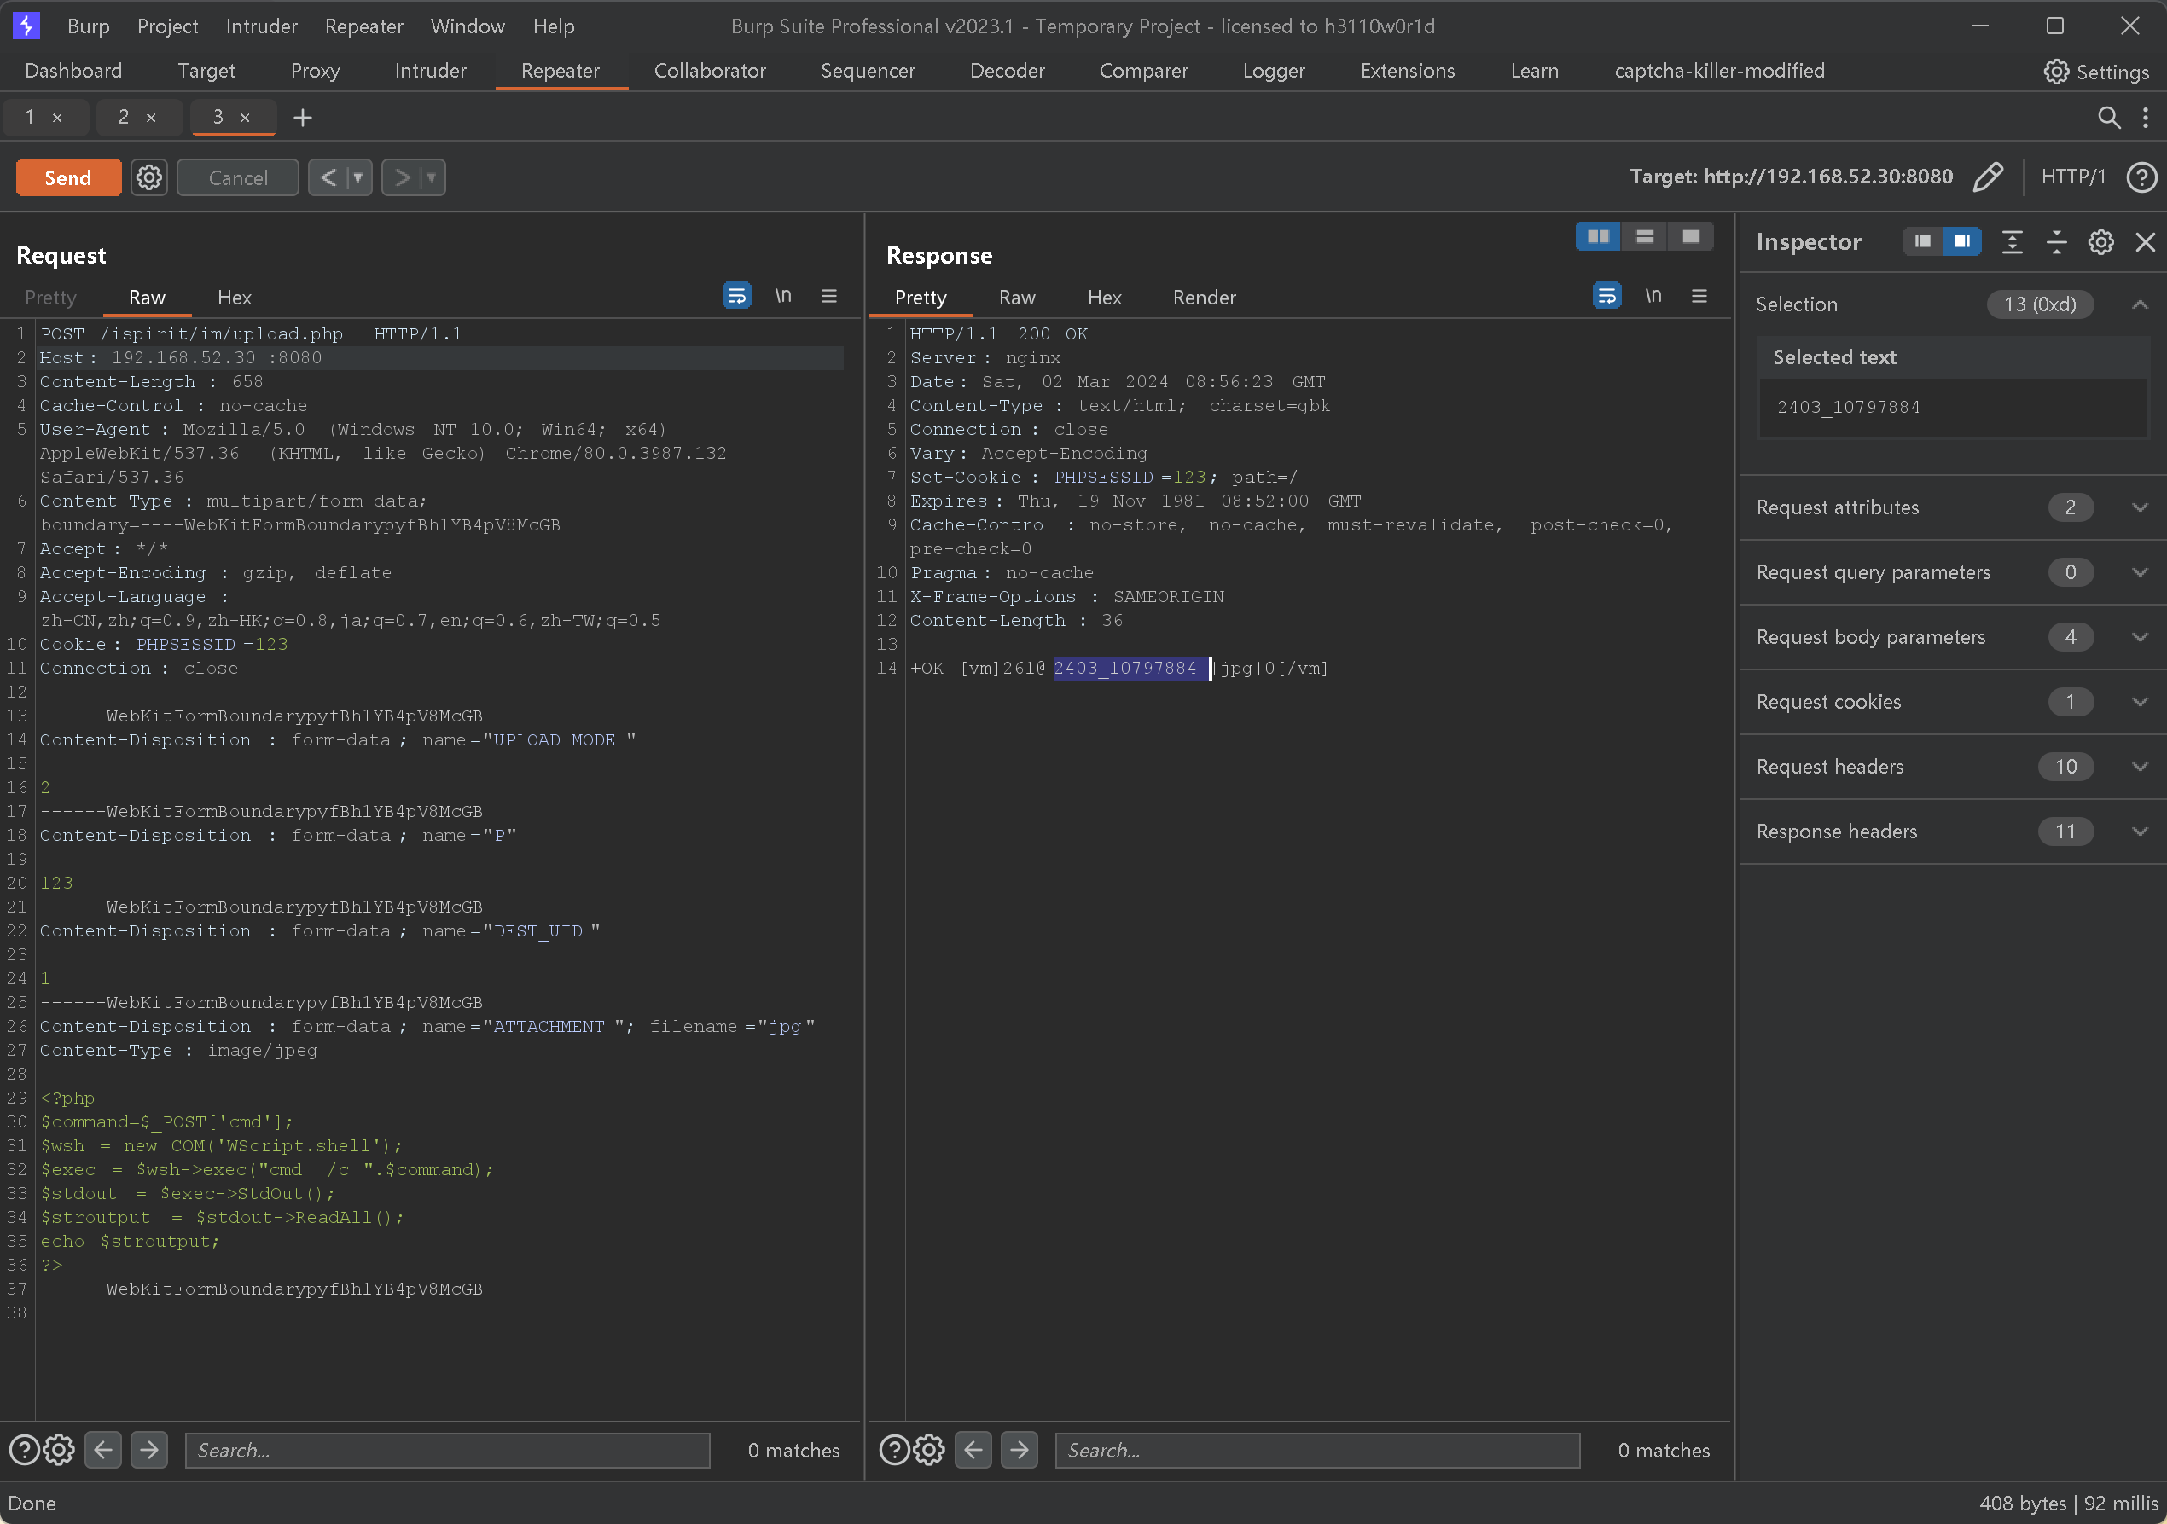Viewport: 2167px width, 1524px height.
Task: Select side-by-side request/response layout
Action: pyautogui.click(x=1598, y=236)
